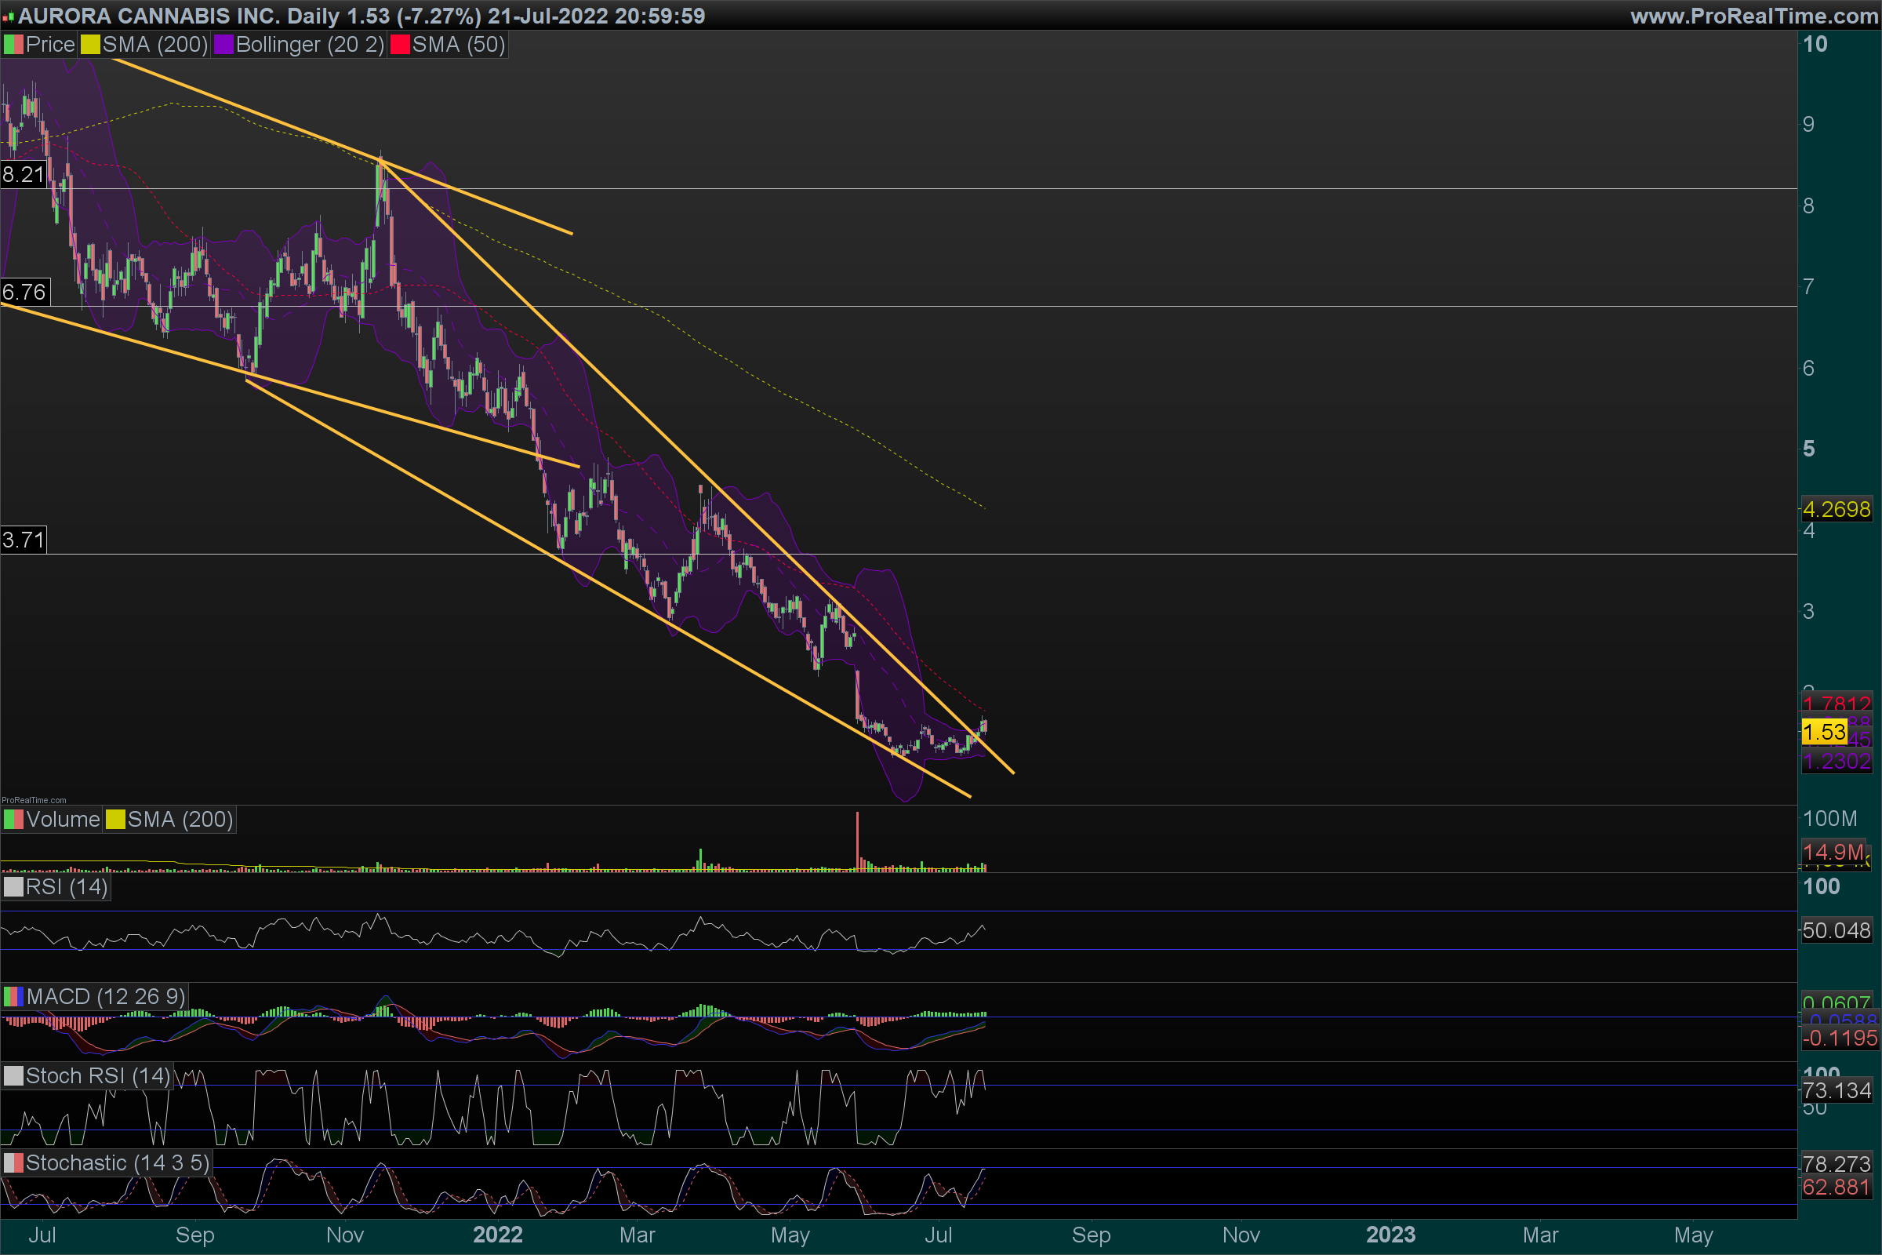Click the purple Bollinger (20 2) legend icon
Image resolution: width=1882 pixels, height=1255 pixels.
click(x=223, y=45)
